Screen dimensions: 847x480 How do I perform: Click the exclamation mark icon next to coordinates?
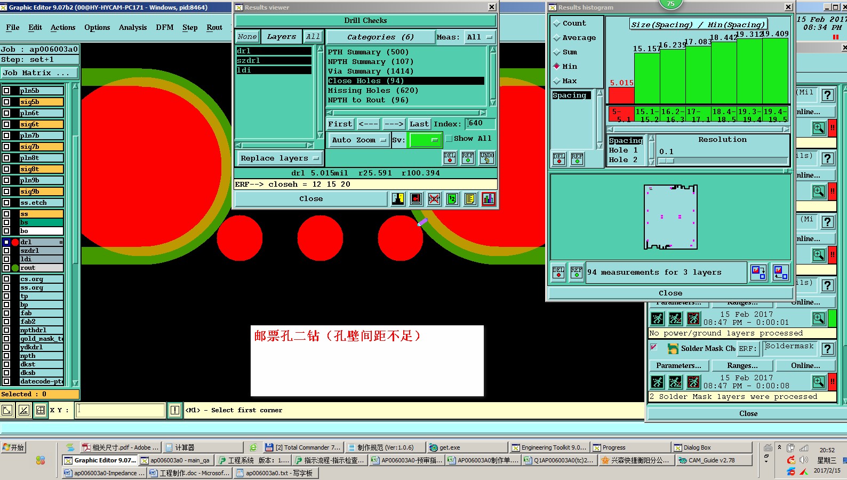[x=175, y=410]
